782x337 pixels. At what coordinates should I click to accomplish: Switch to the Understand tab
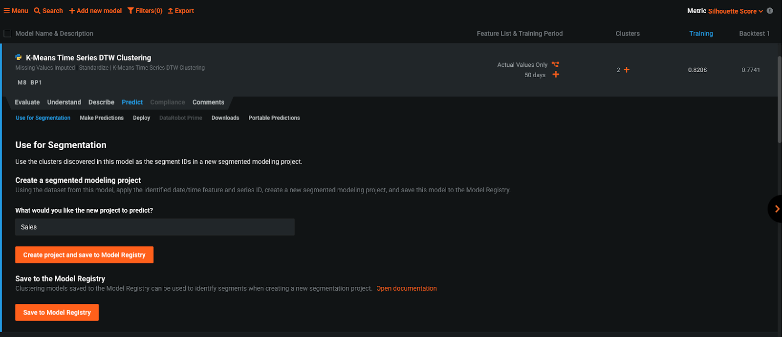[x=64, y=102]
